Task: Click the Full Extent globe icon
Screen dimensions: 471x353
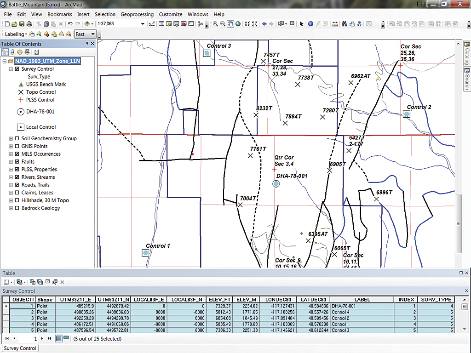Action: pos(238,24)
